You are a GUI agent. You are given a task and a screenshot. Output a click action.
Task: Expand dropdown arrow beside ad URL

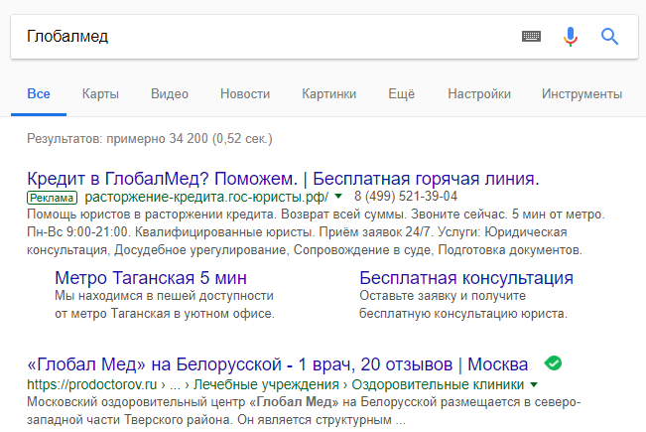[x=338, y=197]
